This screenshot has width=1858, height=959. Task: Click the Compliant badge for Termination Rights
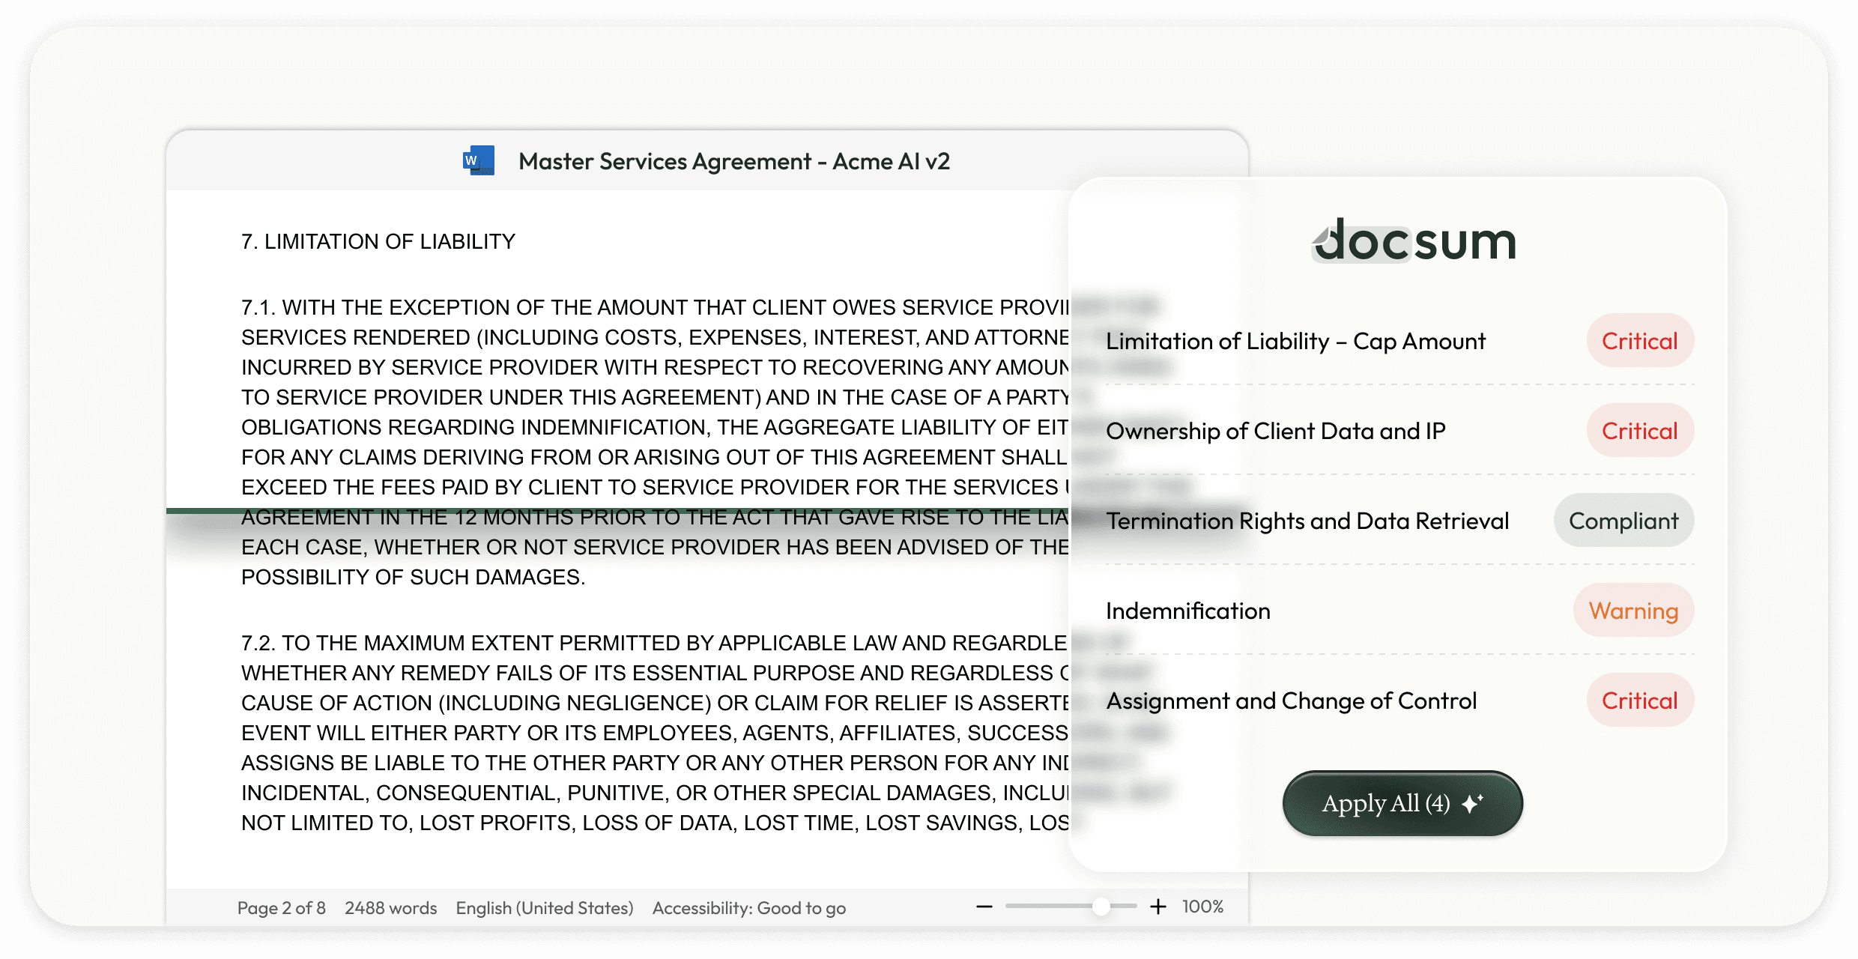1623,521
